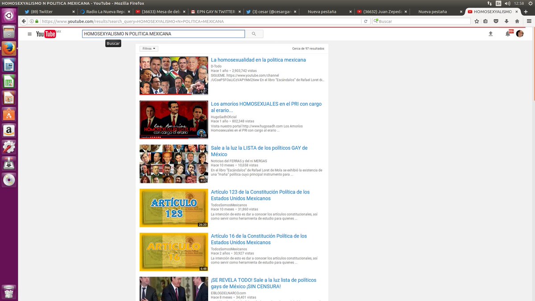Show site identity lock icon info

pyautogui.click(x=36, y=21)
